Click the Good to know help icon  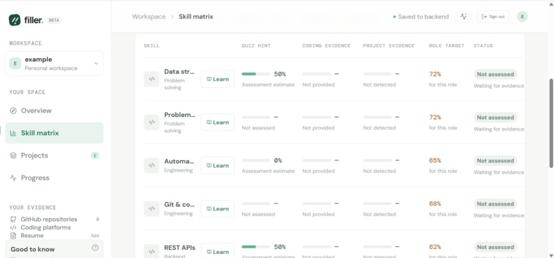tap(95, 248)
